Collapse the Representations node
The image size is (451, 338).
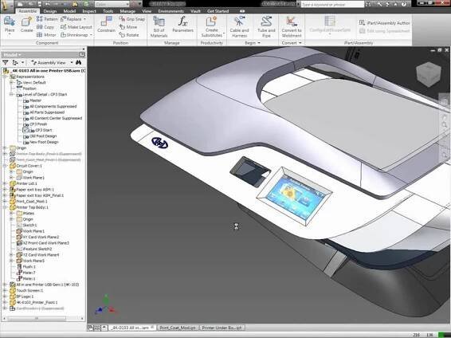coord(5,77)
